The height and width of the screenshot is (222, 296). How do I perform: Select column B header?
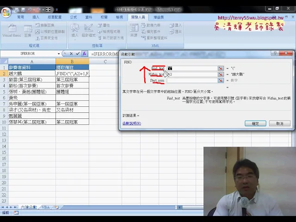72,62
